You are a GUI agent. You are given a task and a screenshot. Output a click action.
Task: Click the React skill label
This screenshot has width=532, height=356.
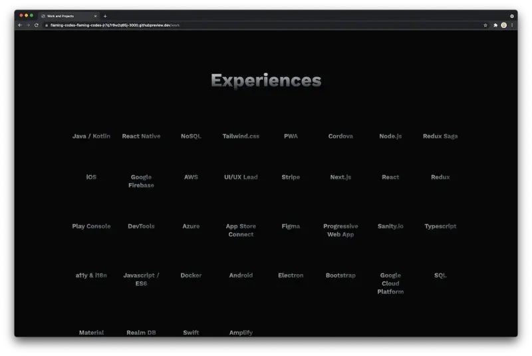(390, 177)
